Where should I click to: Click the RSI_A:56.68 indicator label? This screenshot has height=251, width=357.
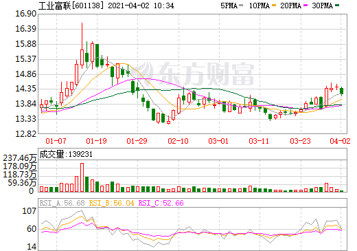(x=62, y=203)
